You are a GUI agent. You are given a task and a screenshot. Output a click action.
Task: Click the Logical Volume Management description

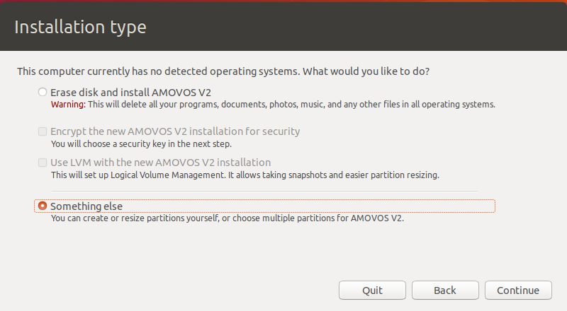coord(245,175)
